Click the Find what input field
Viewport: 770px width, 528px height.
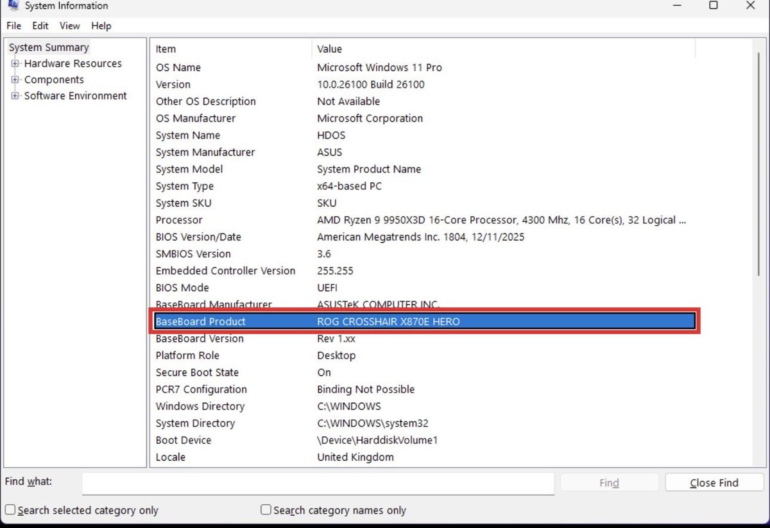318,483
